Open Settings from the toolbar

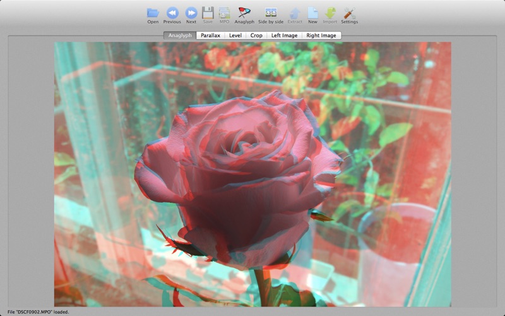click(x=349, y=13)
